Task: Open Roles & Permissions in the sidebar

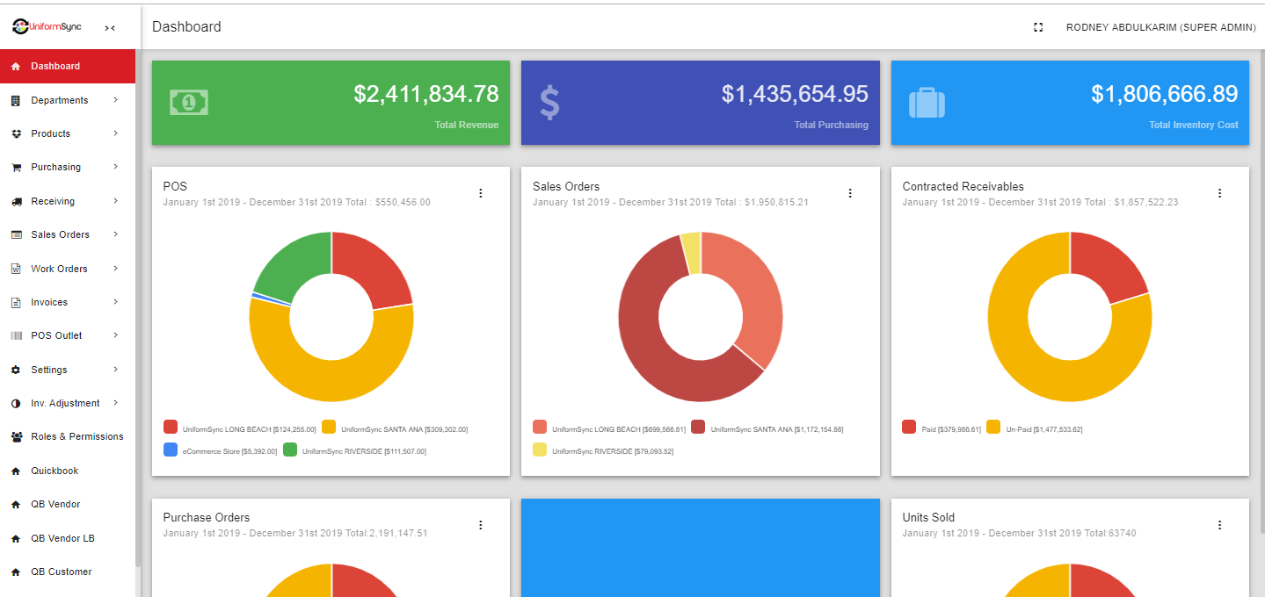Action: point(68,437)
